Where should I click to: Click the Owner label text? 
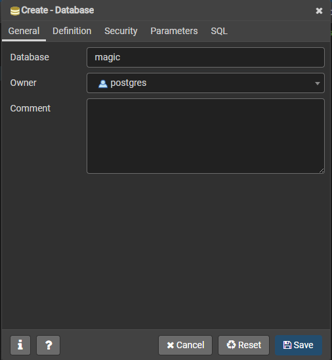(x=23, y=83)
